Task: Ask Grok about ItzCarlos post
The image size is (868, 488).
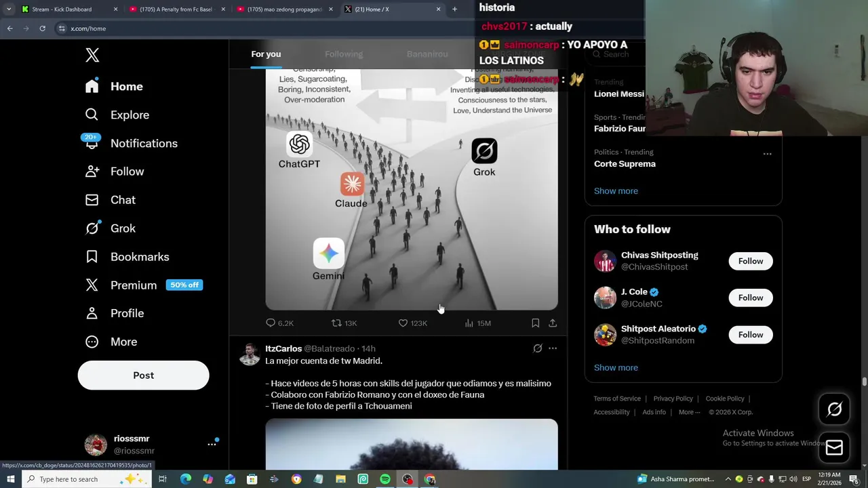Action: (x=537, y=348)
